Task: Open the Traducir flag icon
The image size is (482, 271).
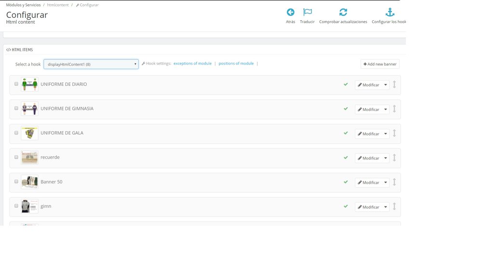Action: coord(308,13)
